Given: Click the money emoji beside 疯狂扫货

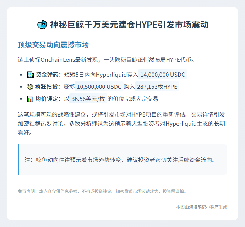Looking at the screenshot, I should (x=30, y=87).
